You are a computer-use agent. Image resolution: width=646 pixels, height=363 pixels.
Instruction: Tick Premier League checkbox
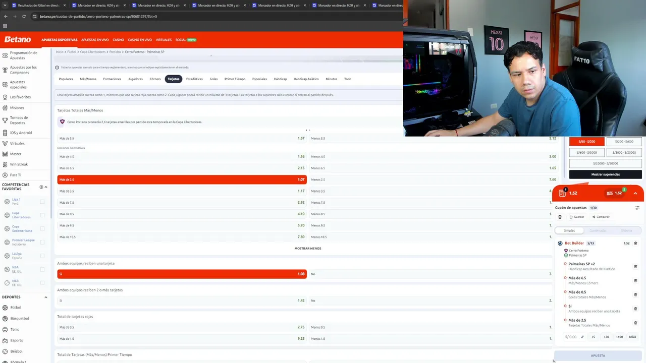42,243
